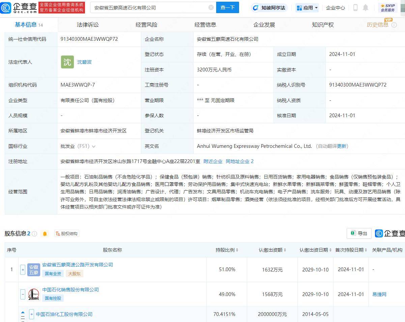Switch to 法律诉讼 tab
Viewport: 405px width, 322px height.
[x=88, y=25]
